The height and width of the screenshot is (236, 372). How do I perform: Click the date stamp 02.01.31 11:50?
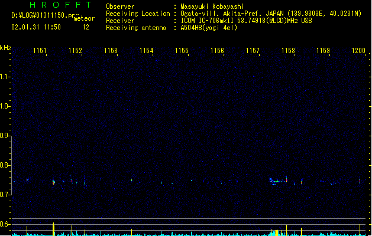pos(36,27)
